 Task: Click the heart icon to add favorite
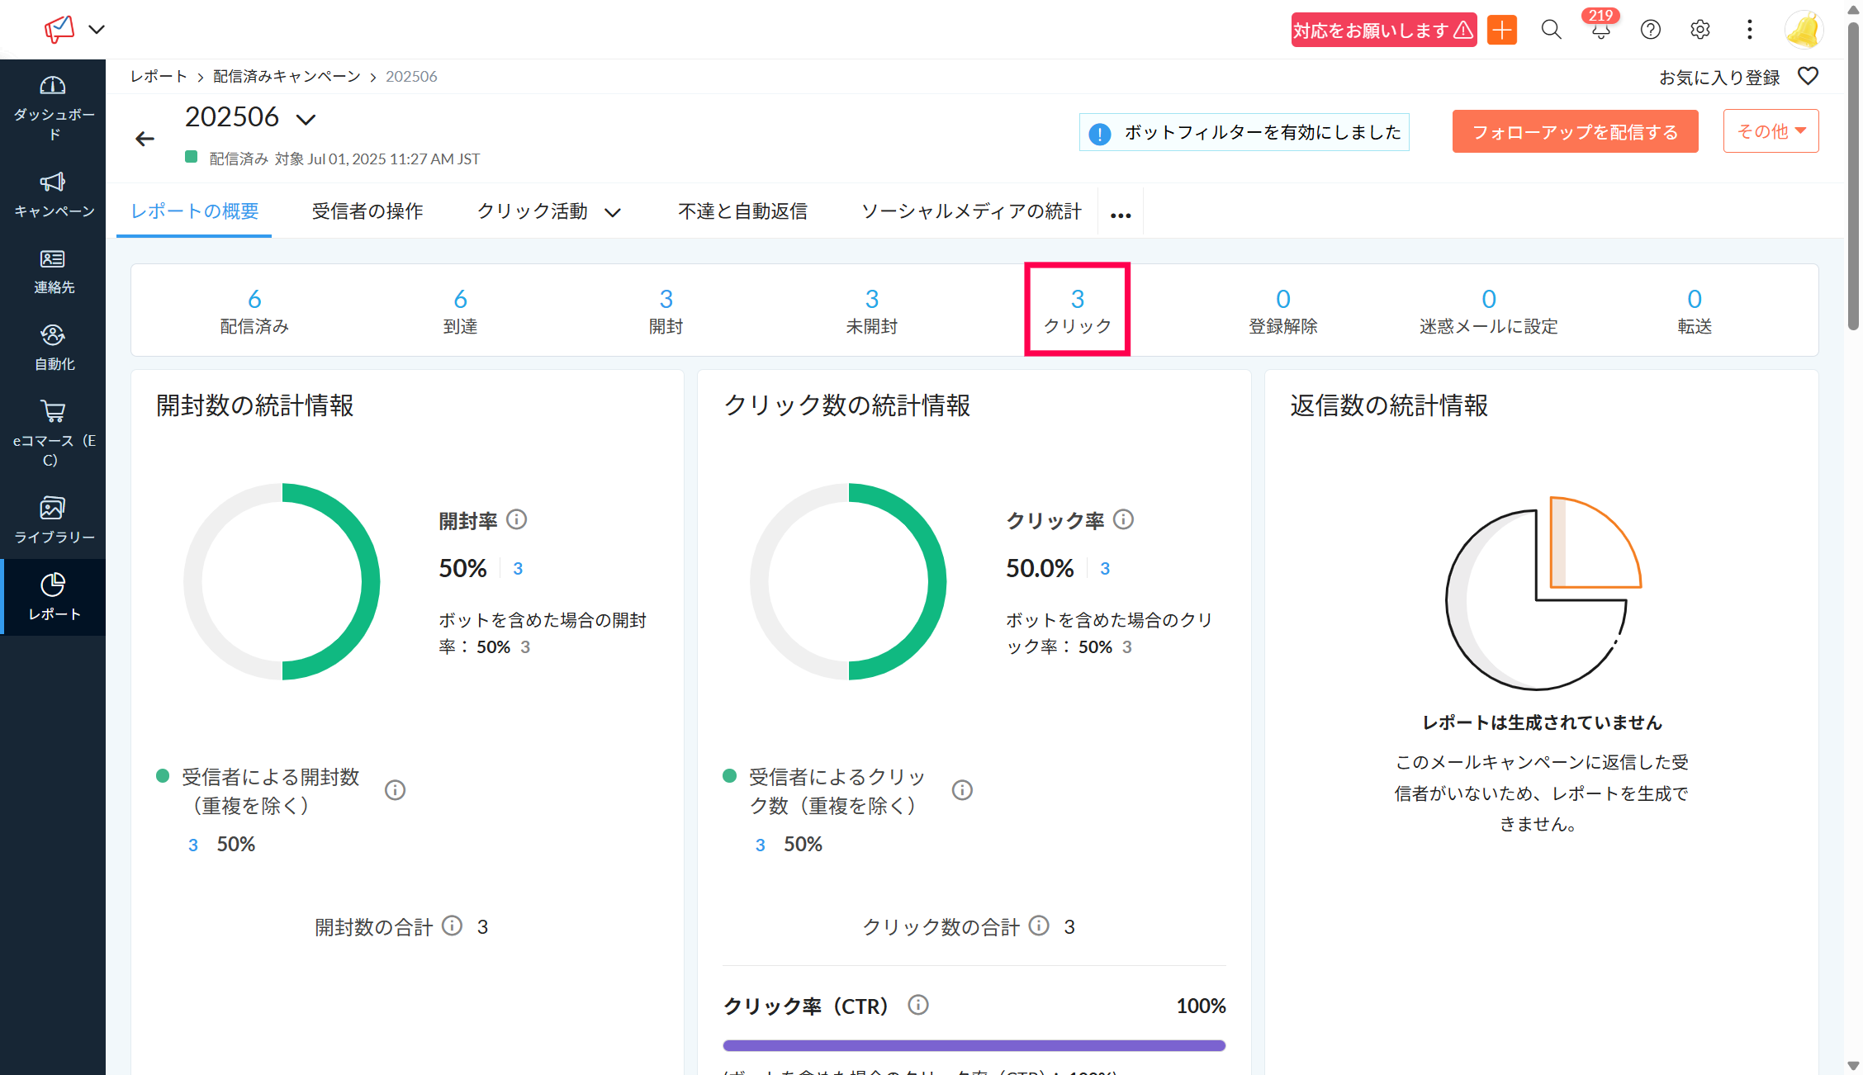(x=1808, y=77)
